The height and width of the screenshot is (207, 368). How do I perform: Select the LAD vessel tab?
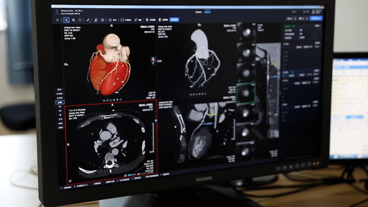60,102
